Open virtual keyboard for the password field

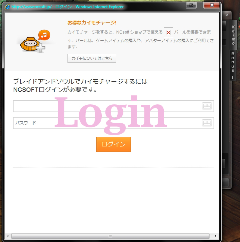pyautogui.click(x=207, y=123)
